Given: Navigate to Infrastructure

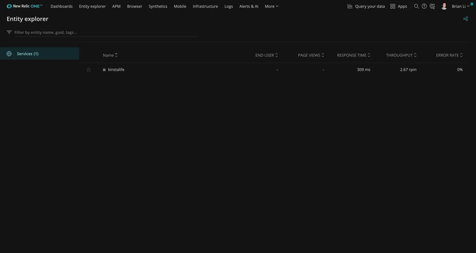Looking at the screenshot, I should point(205,6).
